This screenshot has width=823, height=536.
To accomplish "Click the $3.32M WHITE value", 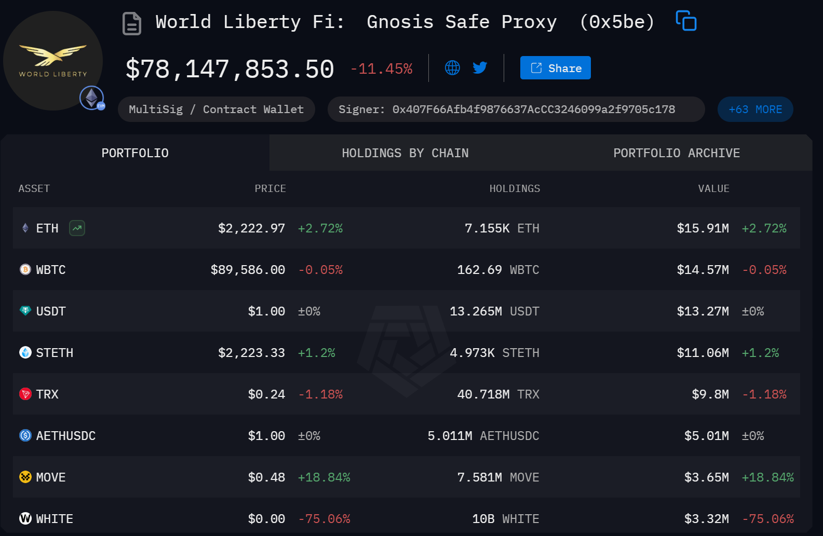I will 706,519.
